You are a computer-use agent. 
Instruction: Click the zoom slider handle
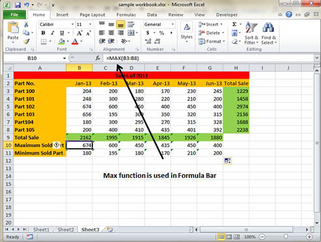[x=286, y=237]
